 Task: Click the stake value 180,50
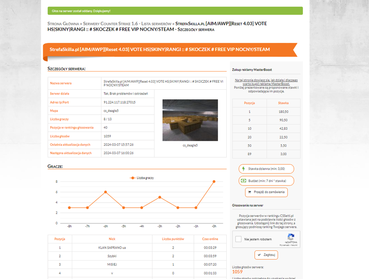283,112
